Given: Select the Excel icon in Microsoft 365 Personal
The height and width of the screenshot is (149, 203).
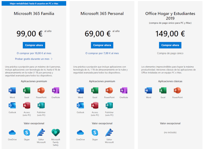Looking at the screenshot, I should coord(95,90).
